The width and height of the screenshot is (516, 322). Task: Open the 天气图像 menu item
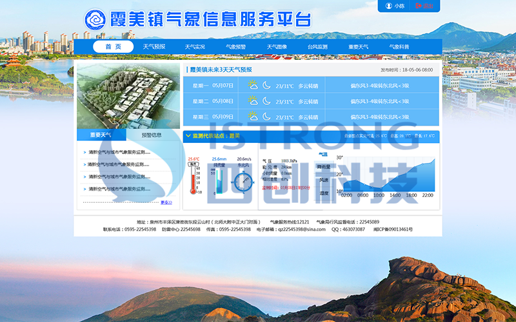[277, 47]
